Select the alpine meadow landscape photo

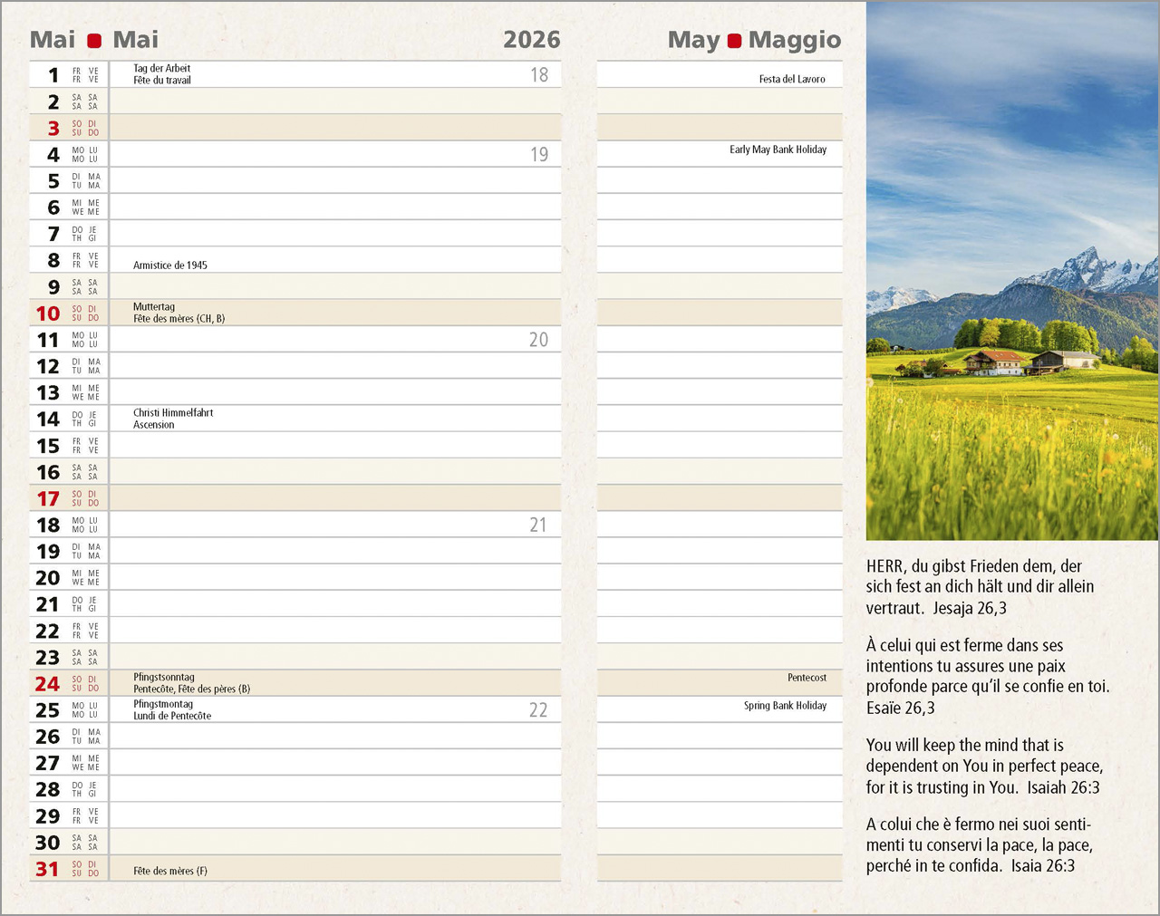(x=1011, y=271)
